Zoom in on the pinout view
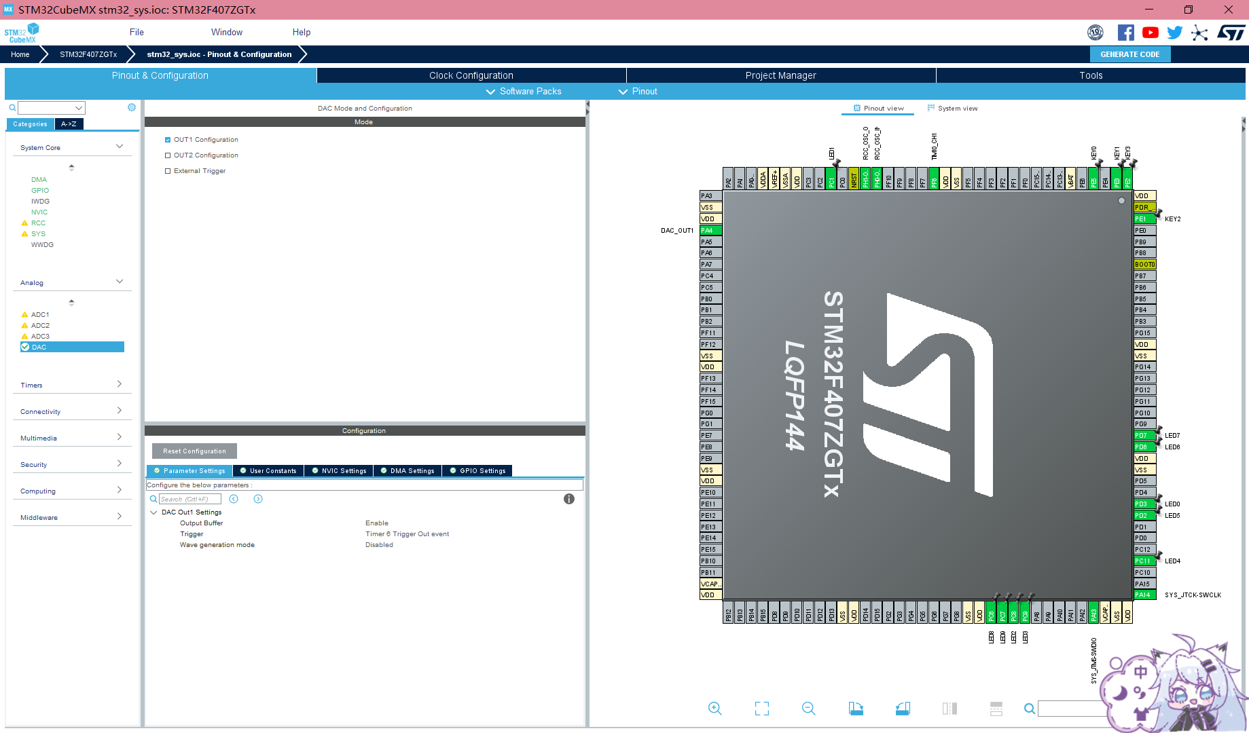The height and width of the screenshot is (733, 1249). pyautogui.click(x=714, y=709)
